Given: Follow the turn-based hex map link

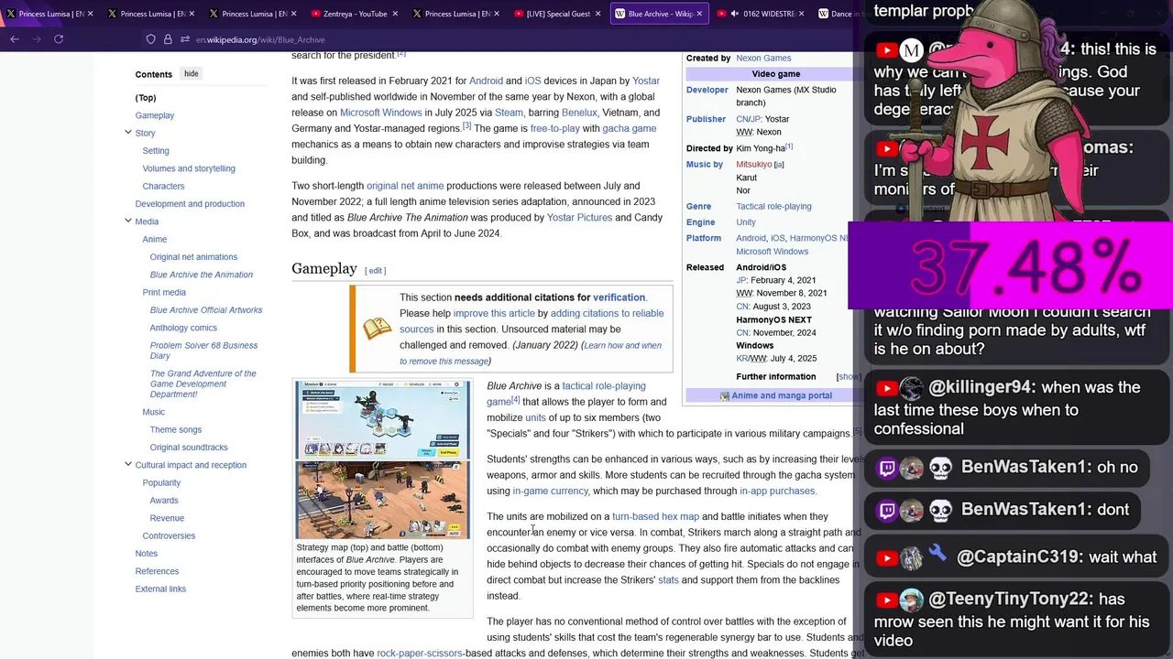Looking at the screenshot, I should click(655, 517).
